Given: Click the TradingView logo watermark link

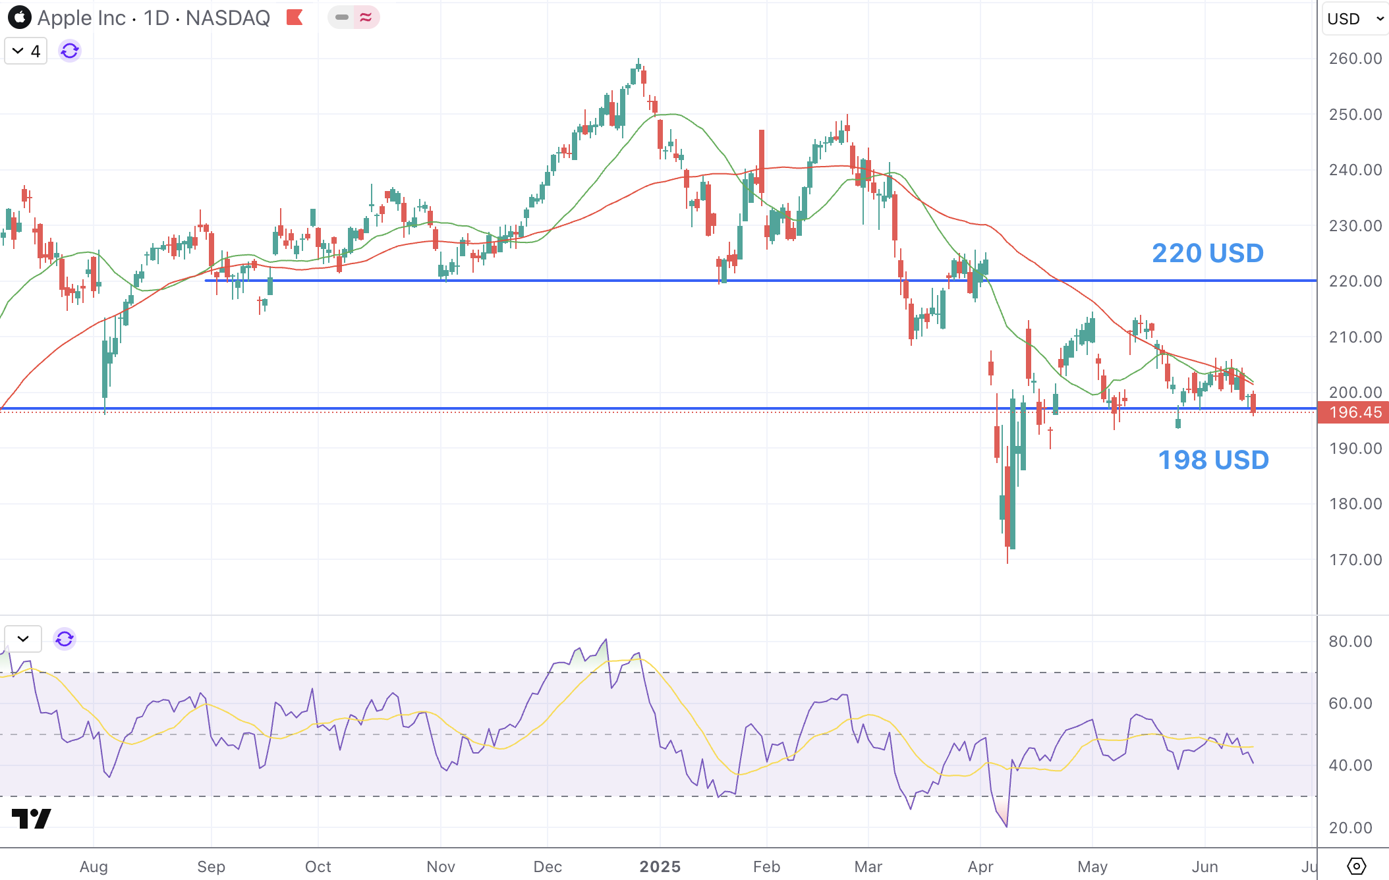Looking at the screenshot, I should (x=31, y=818).
